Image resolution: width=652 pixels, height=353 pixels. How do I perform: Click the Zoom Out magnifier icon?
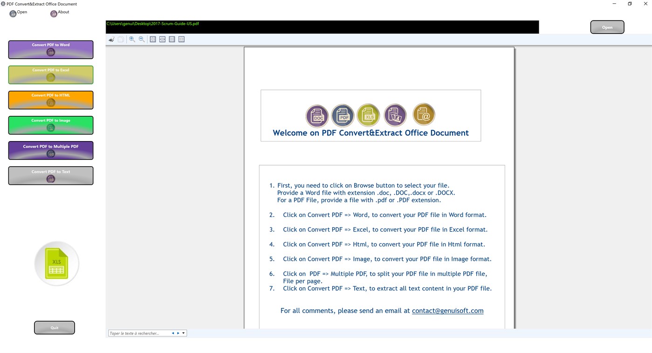(x=141, y=39)
